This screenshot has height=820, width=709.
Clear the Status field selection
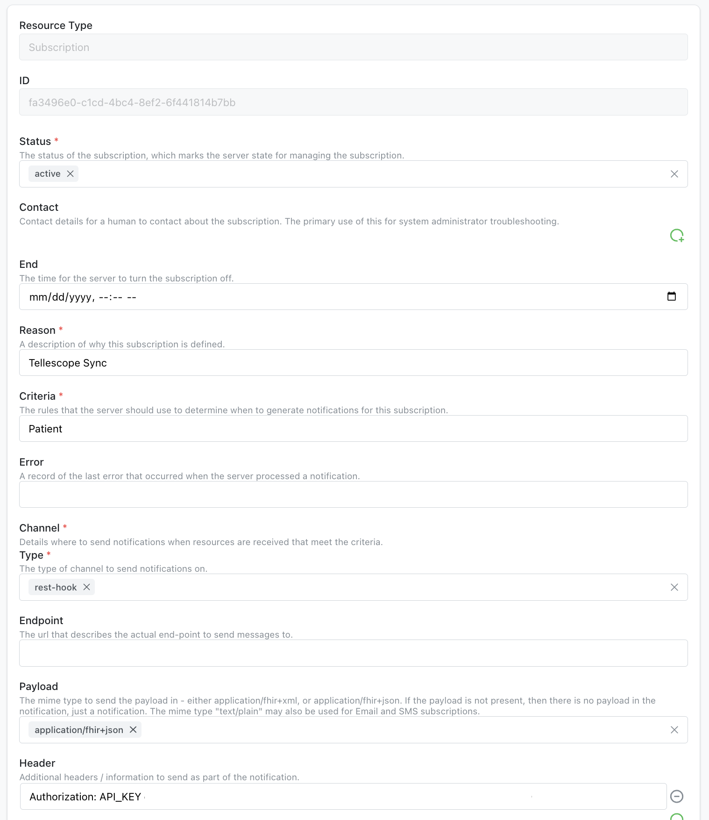[674, 174]
